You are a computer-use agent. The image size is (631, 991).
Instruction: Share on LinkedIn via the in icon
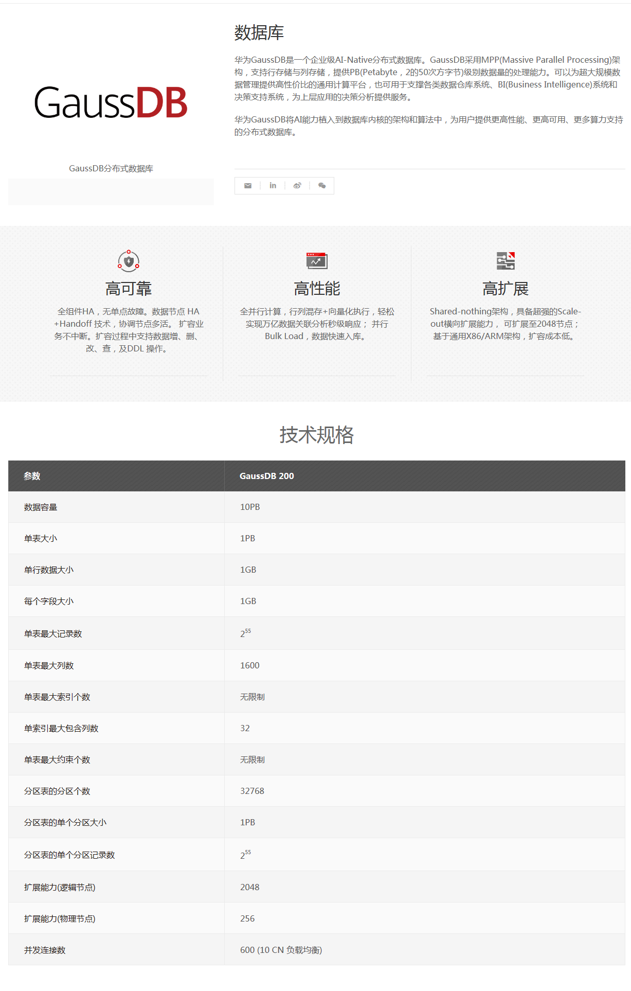pos(273,186)
